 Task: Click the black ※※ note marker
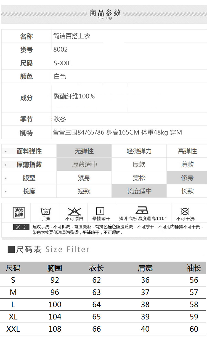click(21, 227)
